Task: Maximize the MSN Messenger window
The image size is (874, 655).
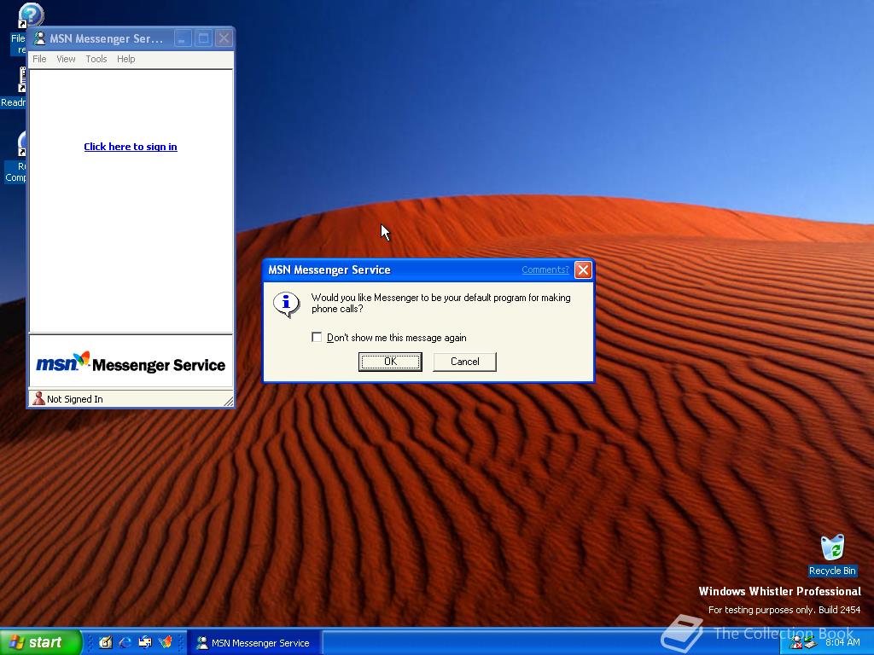Action: (x=203, y=38)
